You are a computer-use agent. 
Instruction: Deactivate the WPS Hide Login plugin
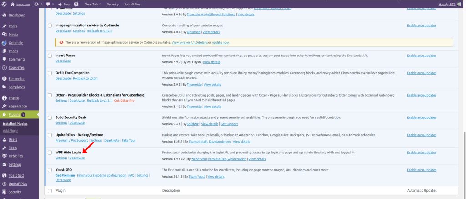click(x=77, y=158)
